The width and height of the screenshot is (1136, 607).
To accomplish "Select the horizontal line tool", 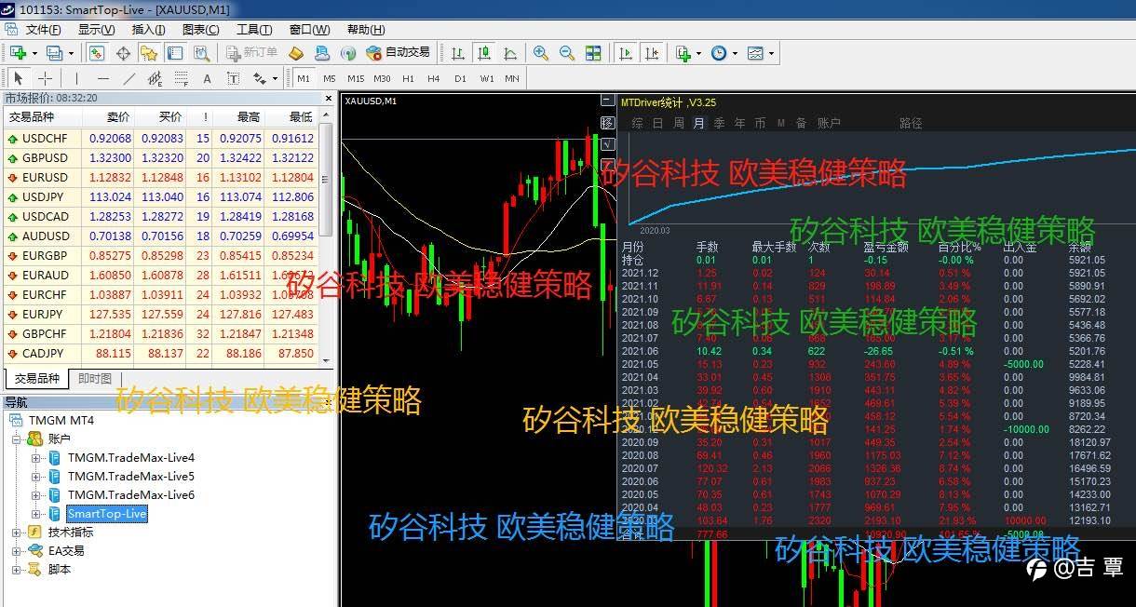I will click(102, 79).
